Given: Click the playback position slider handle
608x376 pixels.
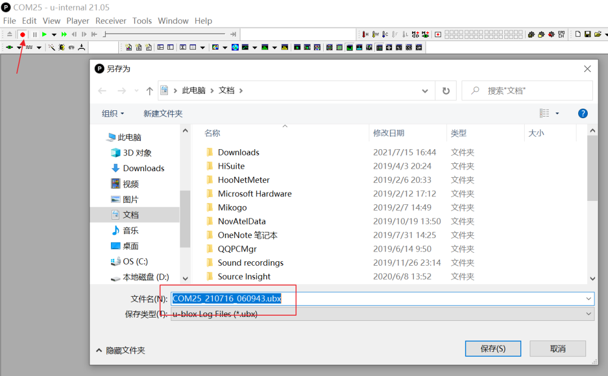Looking at the screenshot, I should coord(105,34).
